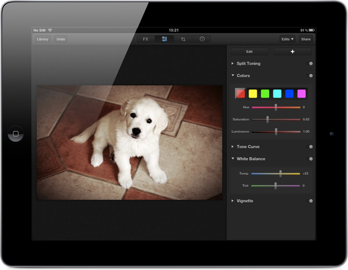The width and height of the screenshot is (348, 270).
Task: Click the Share button
Action: click(306, 39)
